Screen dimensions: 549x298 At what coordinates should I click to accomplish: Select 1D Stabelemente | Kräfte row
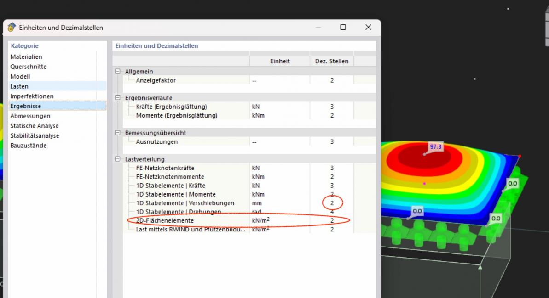pyautogui.click(x=171, y=186)
